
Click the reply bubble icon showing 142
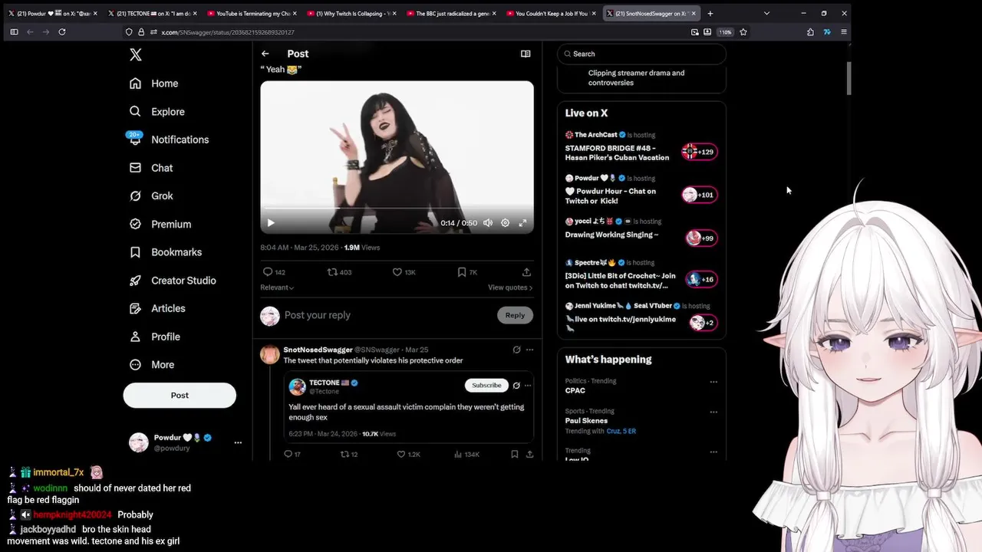click(x=268, y=272)
